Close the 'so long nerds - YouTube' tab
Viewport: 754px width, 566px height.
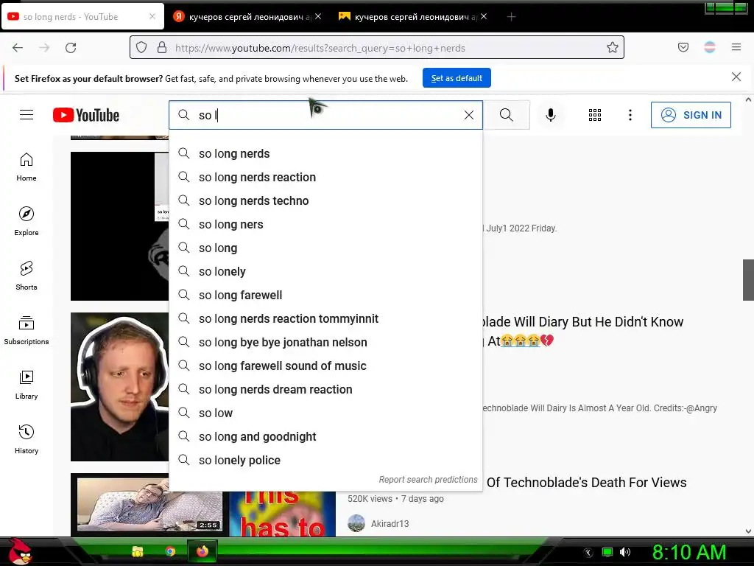(x=152, y=16)
